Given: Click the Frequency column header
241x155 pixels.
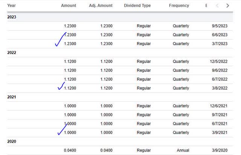Looking at the screenshot, I should pos(179,6).
